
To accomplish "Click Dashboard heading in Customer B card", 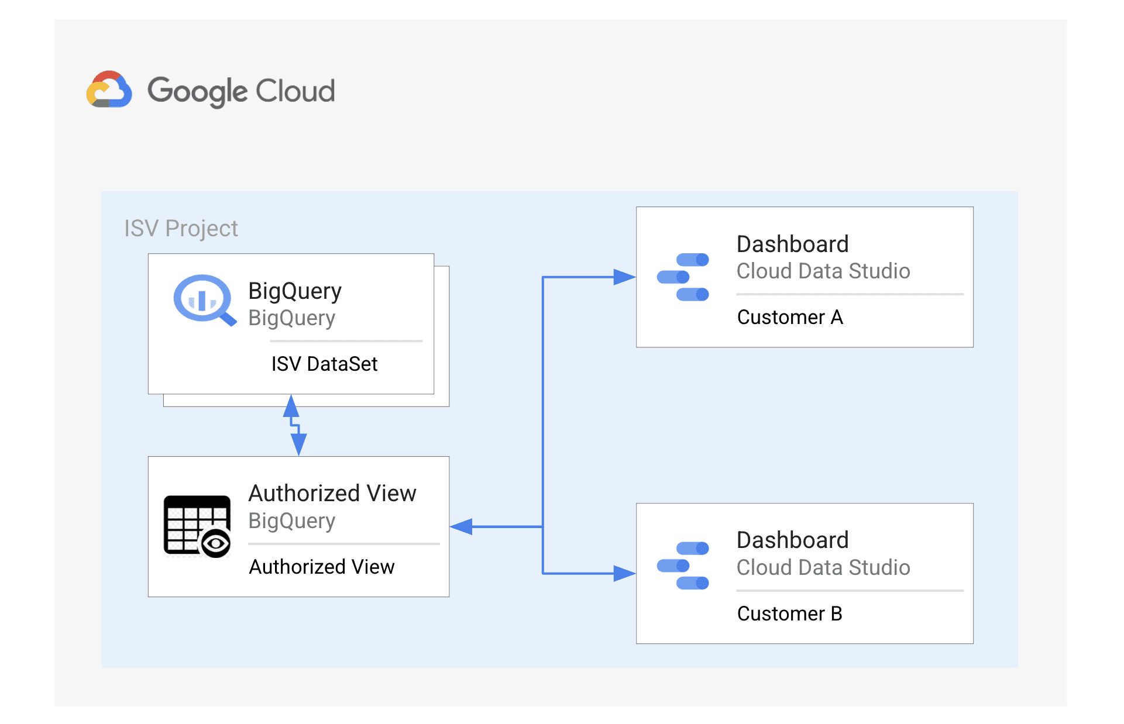I will pos(792,540).
